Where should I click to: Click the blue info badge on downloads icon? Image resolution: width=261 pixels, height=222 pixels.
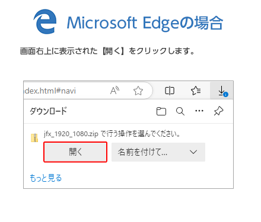[x=225, y=95]
